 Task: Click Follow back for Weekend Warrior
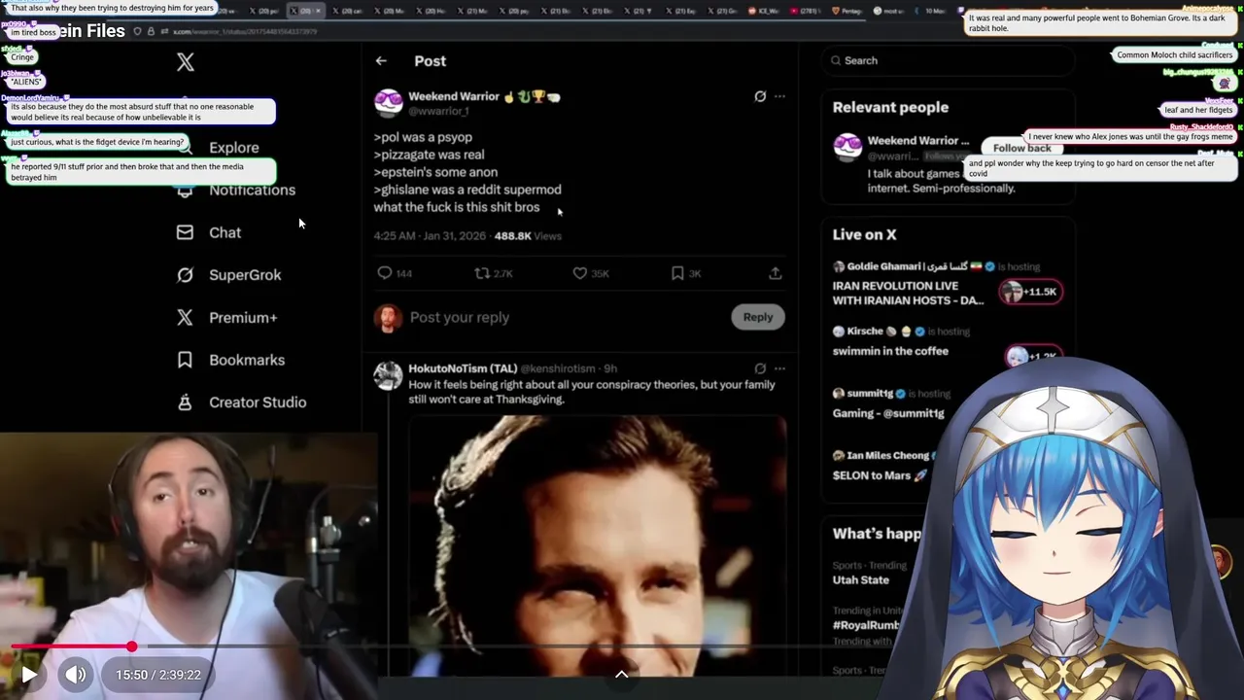[x=1021, y=148]
